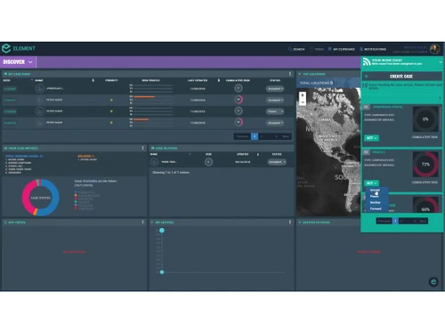The width and height of the screenshot is (445, 334).
Task: Open status dropdown in second case diary row
Action: coord(275,100)
